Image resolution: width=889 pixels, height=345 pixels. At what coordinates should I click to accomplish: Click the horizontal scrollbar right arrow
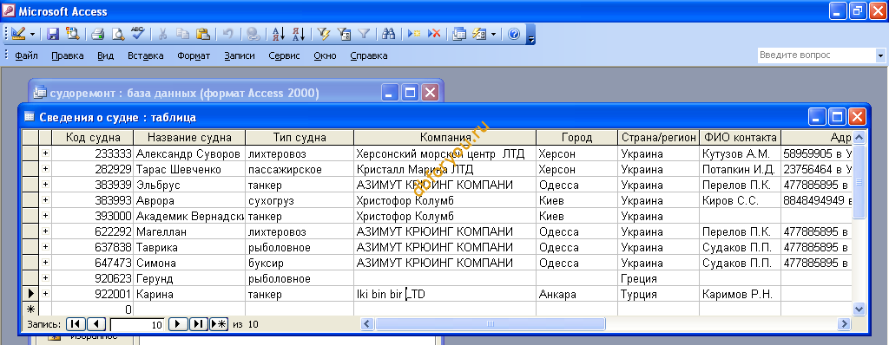[x=845, y=324]
